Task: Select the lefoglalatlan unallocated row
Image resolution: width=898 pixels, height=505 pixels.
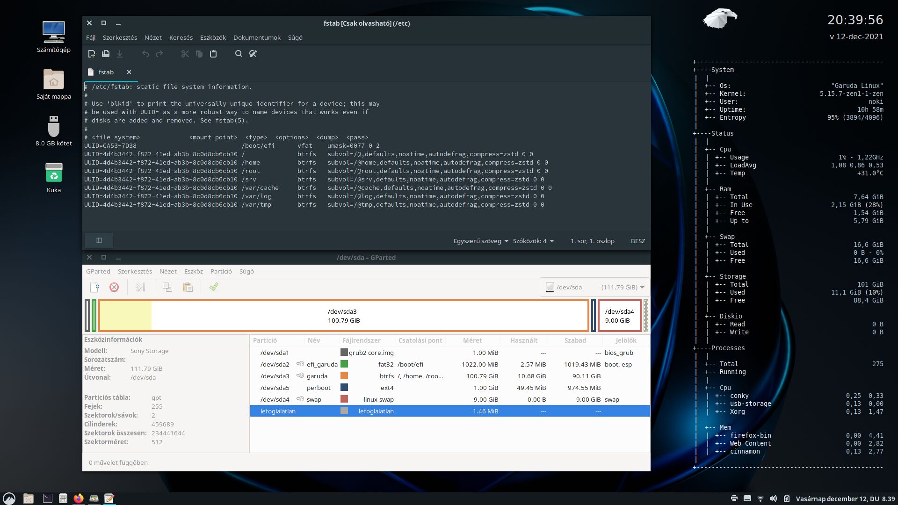Action: tap(450, 411)
